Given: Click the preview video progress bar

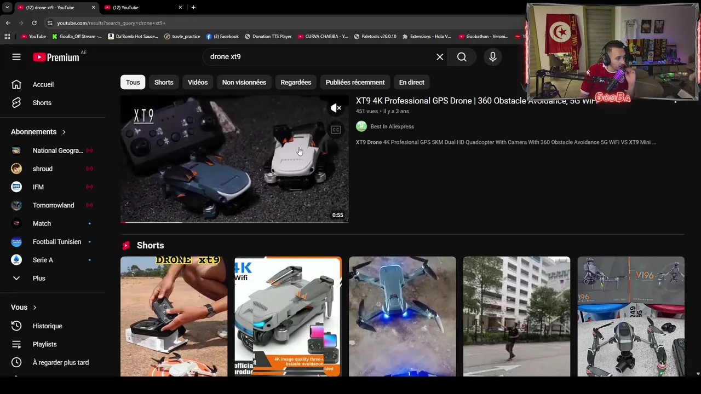Looking at the screenshot, I should [234, 222].
